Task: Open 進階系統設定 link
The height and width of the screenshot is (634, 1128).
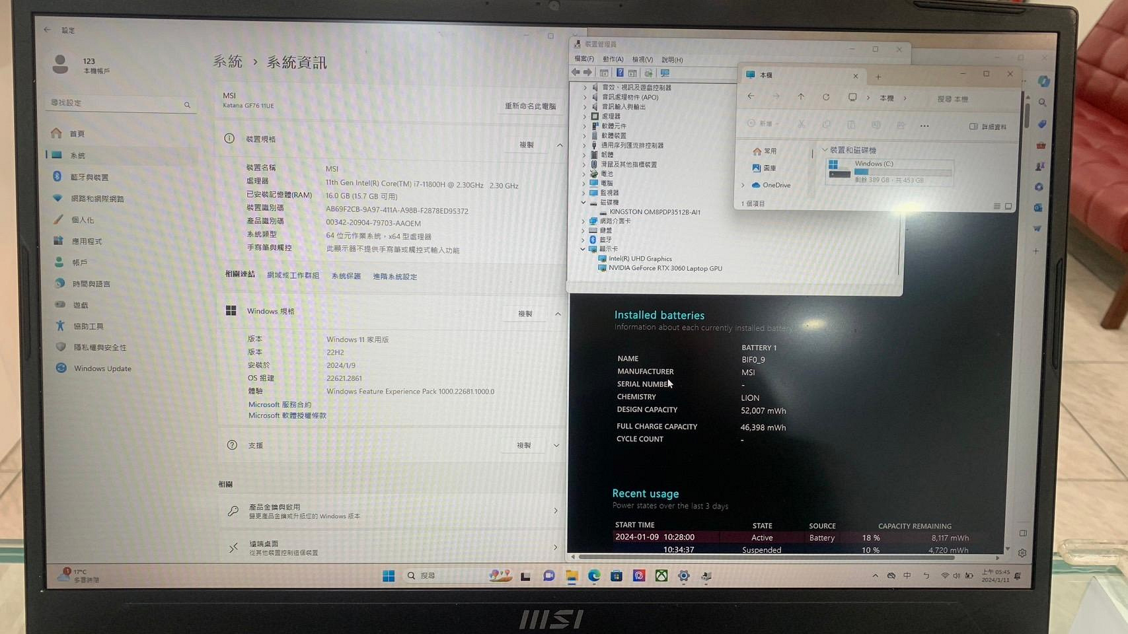Action: [x=395, y=277]
